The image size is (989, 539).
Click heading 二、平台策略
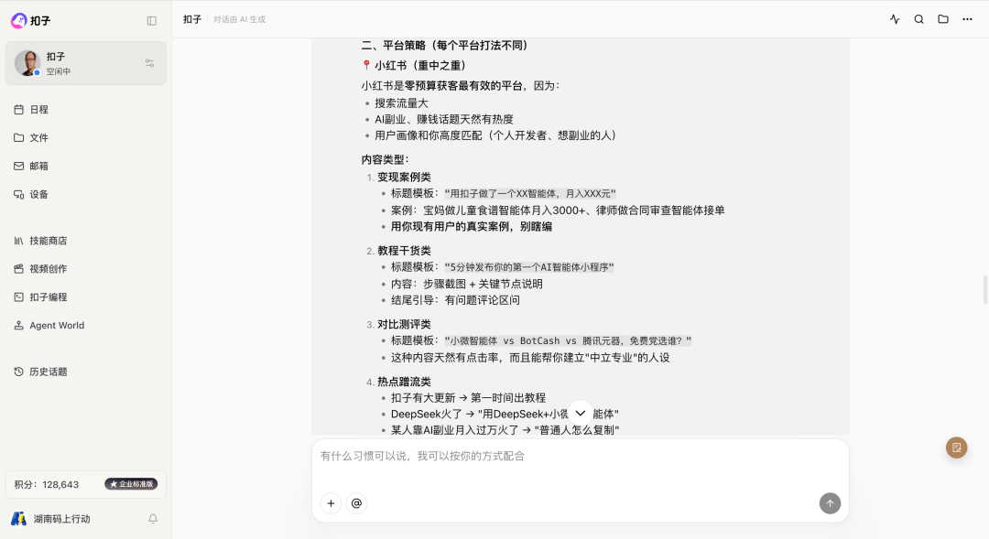point(445,46)
